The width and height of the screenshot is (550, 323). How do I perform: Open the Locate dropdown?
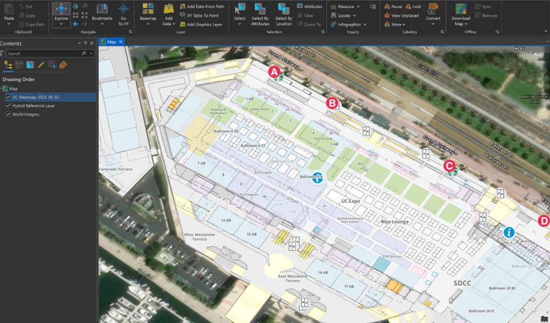pyautogui.click(x=354, y=16)
